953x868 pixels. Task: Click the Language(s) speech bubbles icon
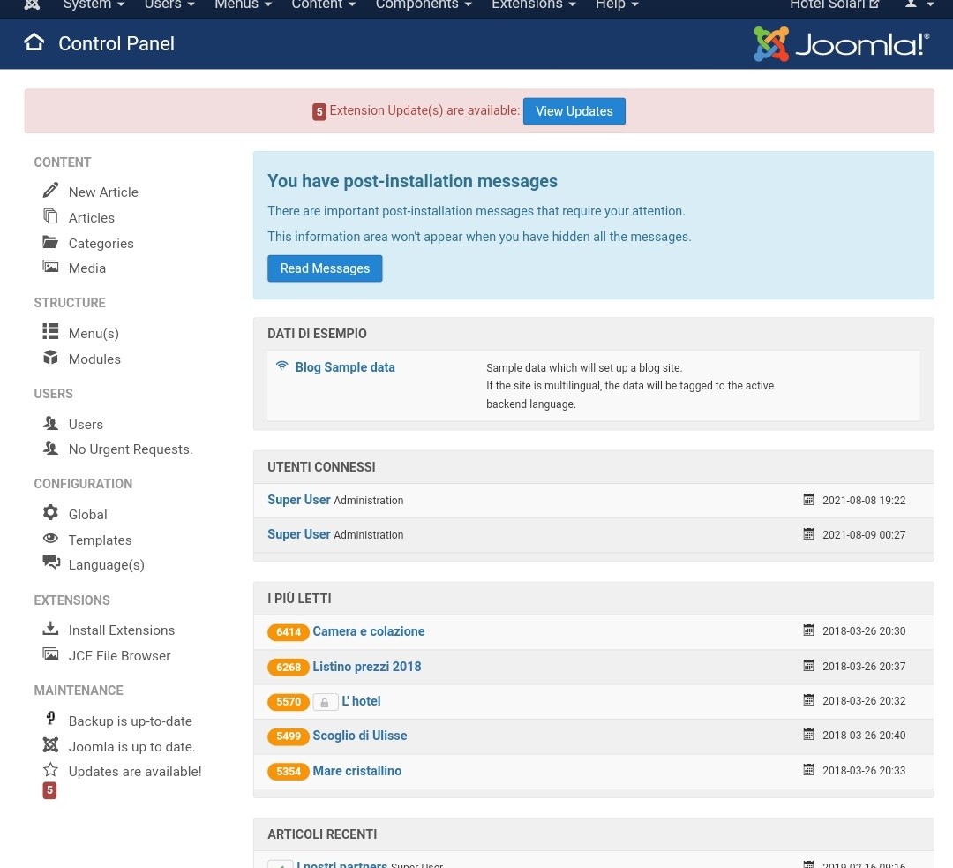[51, 562]
